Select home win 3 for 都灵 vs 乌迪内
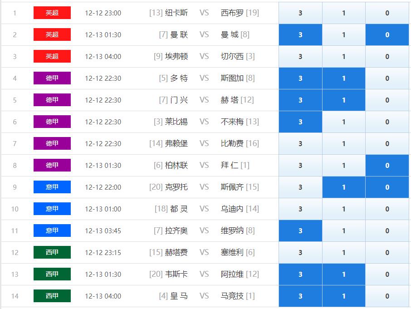The image size is (411, 309). (x=300, y=209)
